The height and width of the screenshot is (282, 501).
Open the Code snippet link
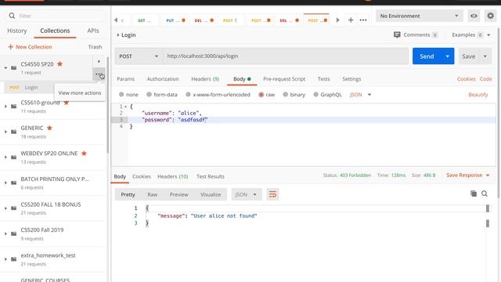click(x=485, y=79)
